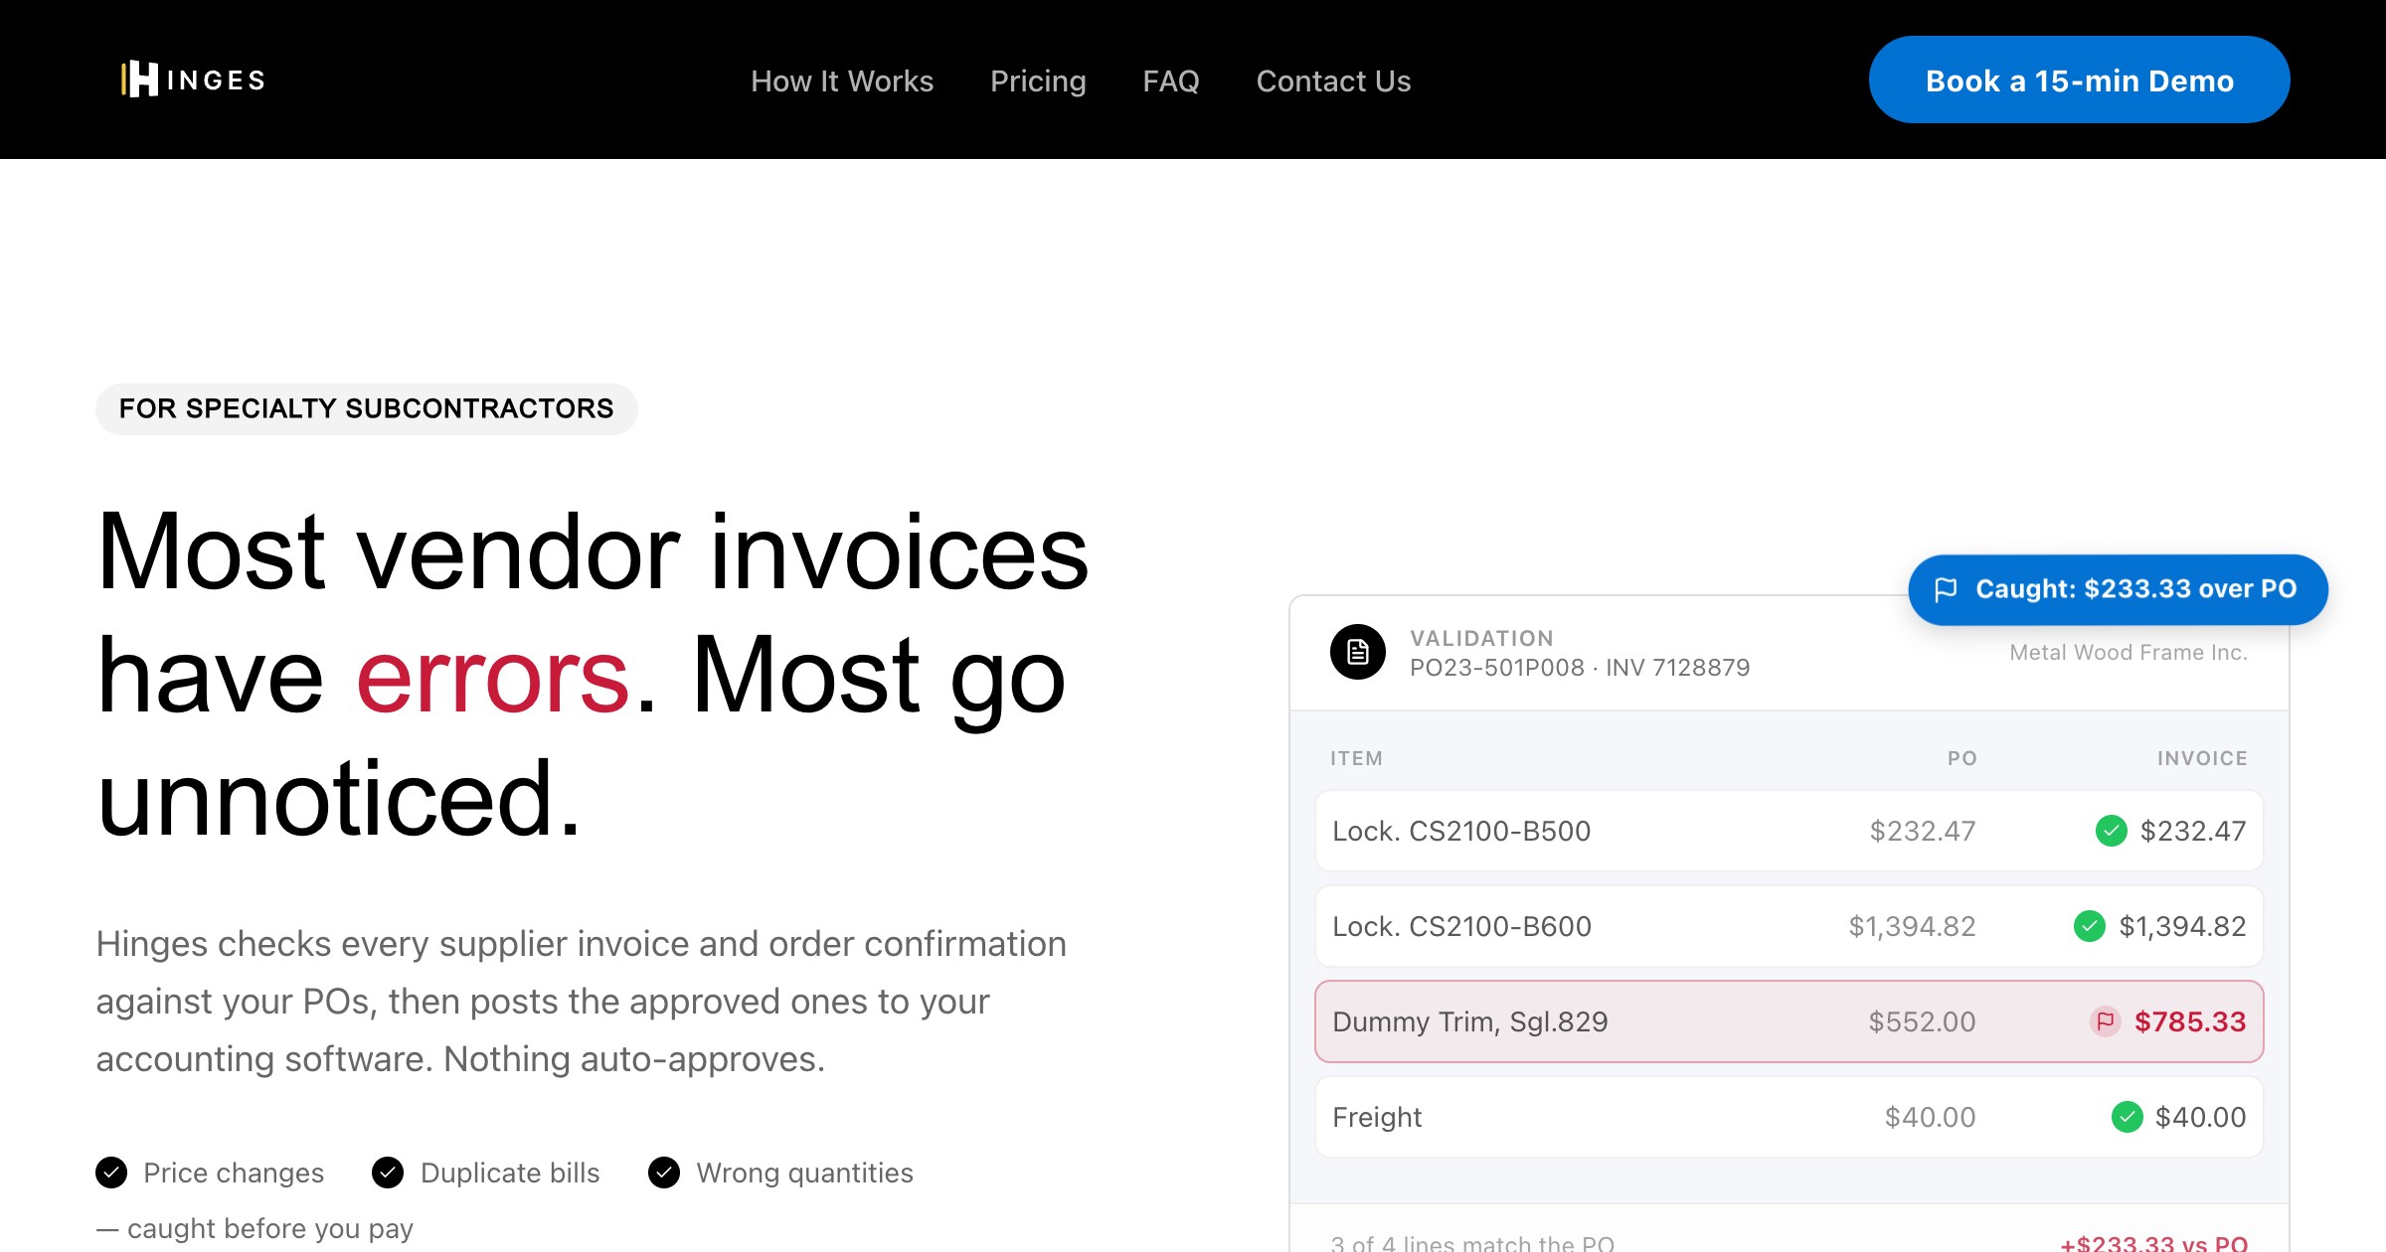Open the FAQ link
The width and height of the screenshot is (2386, 1252).
[1171, 80]
